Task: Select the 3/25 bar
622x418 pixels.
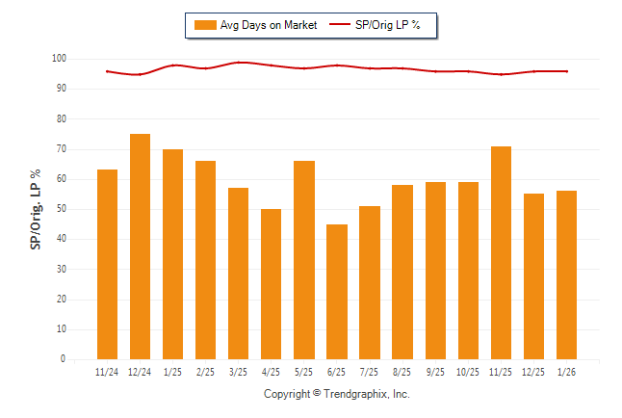Action: (x=238, y=274)
